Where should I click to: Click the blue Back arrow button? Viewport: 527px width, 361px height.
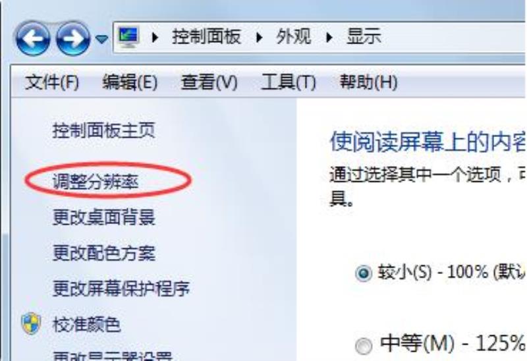pos(32,39)
